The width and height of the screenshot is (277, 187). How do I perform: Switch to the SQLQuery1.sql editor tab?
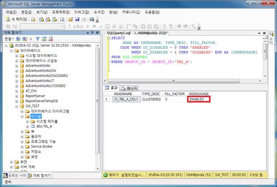point(137,33)
